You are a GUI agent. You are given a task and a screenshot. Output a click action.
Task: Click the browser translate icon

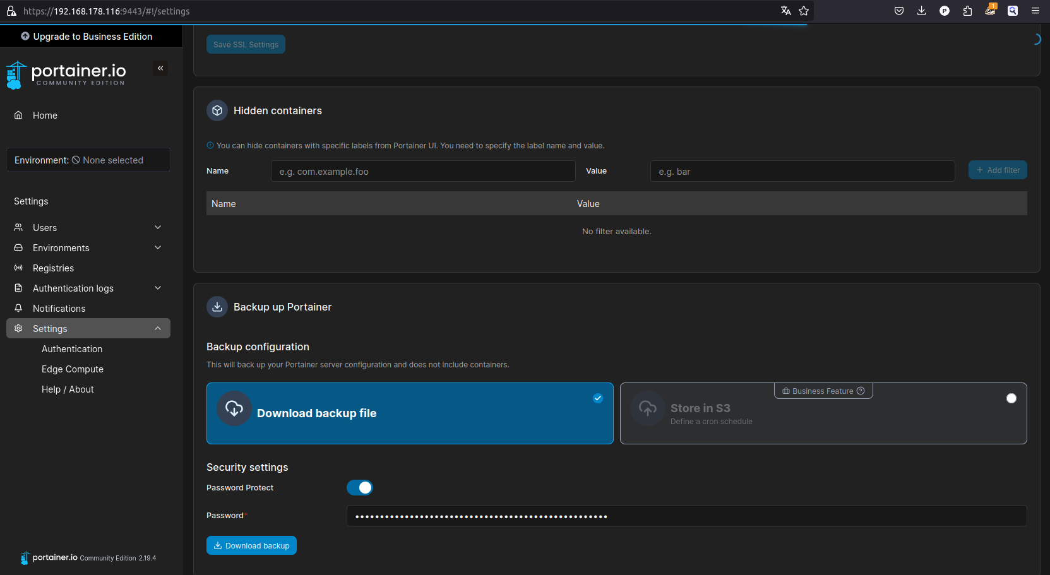(786, 11)
